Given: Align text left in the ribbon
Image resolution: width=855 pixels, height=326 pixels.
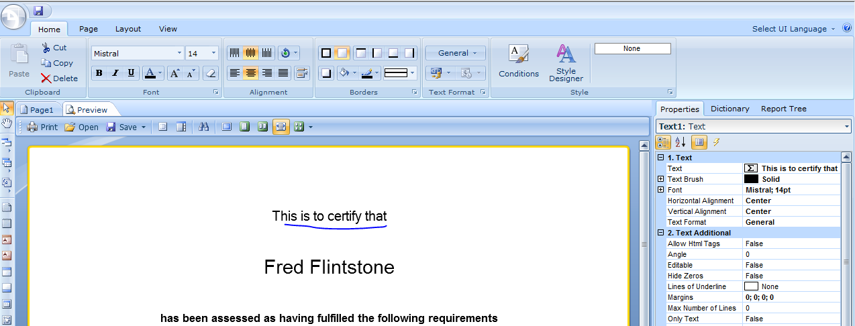Looking at the screenshot, I should click(234, 73).
